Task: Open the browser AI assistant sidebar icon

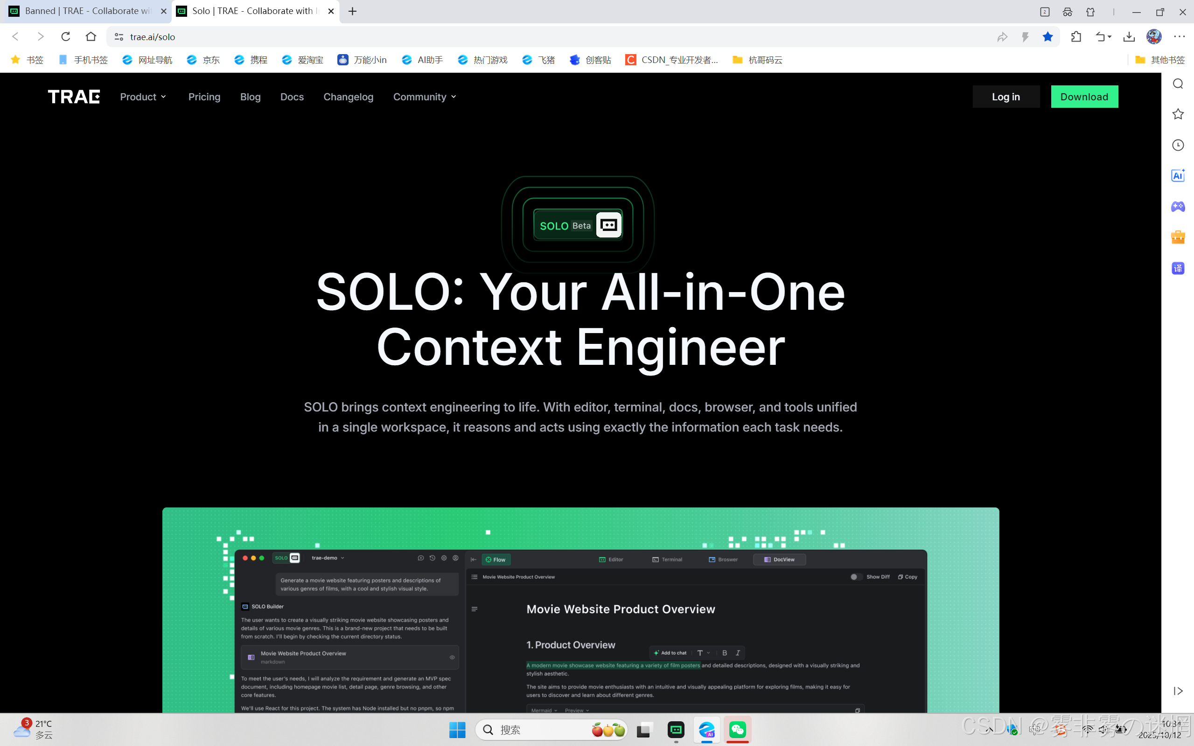Action: (1178, 175)
